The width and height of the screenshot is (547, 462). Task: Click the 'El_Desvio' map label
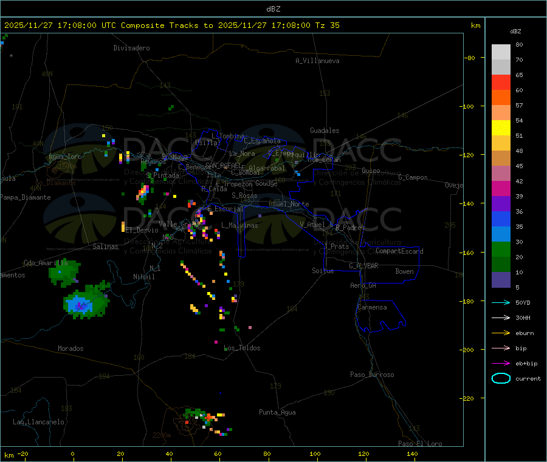pos(142,230)
